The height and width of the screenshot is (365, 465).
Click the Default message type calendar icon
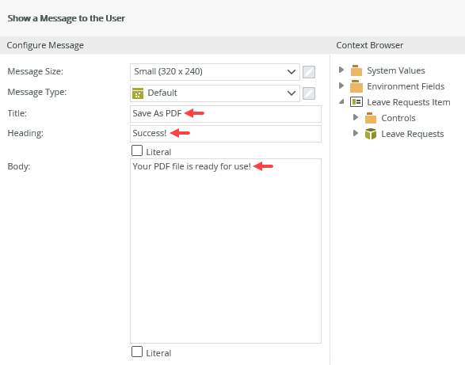138,93
